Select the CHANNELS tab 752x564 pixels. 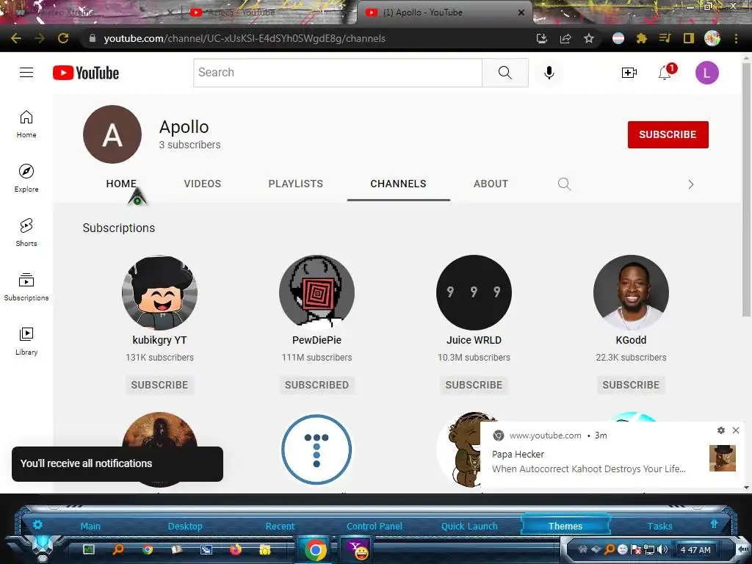point(398,184)
